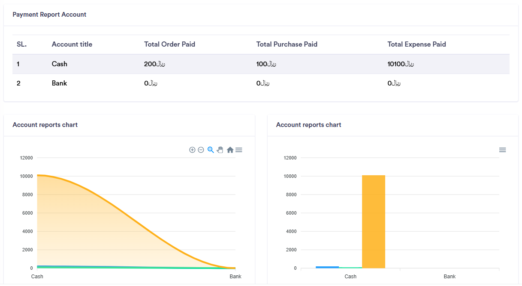Click the blue order bar for Cash
This screenshot has width=522, height=286.
coord(327,267)
